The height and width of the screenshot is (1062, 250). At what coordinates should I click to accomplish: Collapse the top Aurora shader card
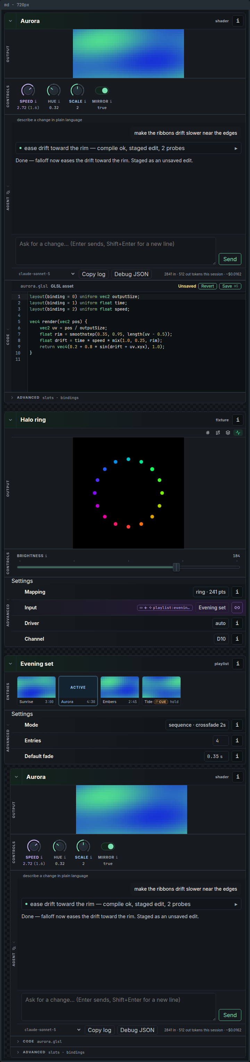click(x=10, y=21)
